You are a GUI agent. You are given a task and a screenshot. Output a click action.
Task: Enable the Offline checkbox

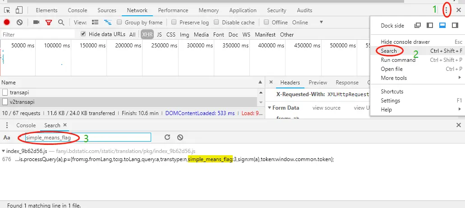click(x=266, y=22)
